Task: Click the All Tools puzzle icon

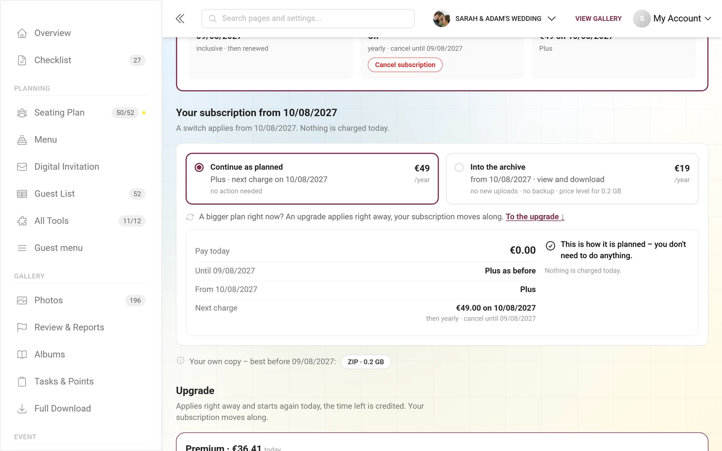Action: pos(22,221)
